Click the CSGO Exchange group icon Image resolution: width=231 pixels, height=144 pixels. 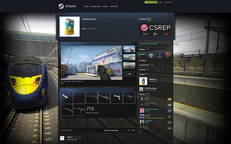pos(141,89)
